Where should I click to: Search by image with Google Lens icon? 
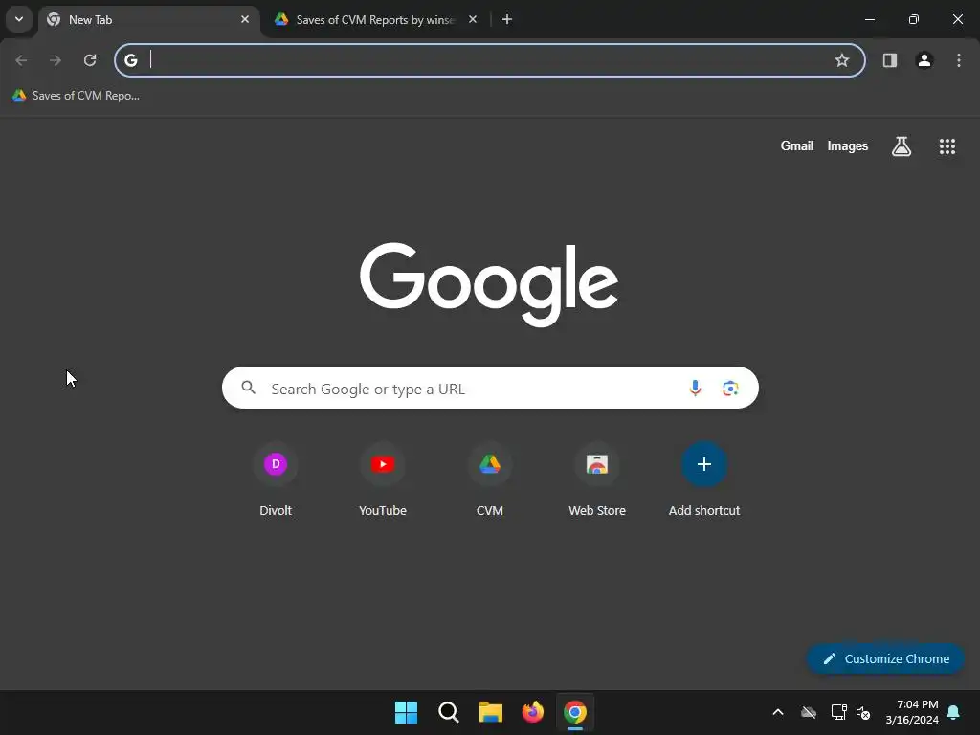(730, 389)
